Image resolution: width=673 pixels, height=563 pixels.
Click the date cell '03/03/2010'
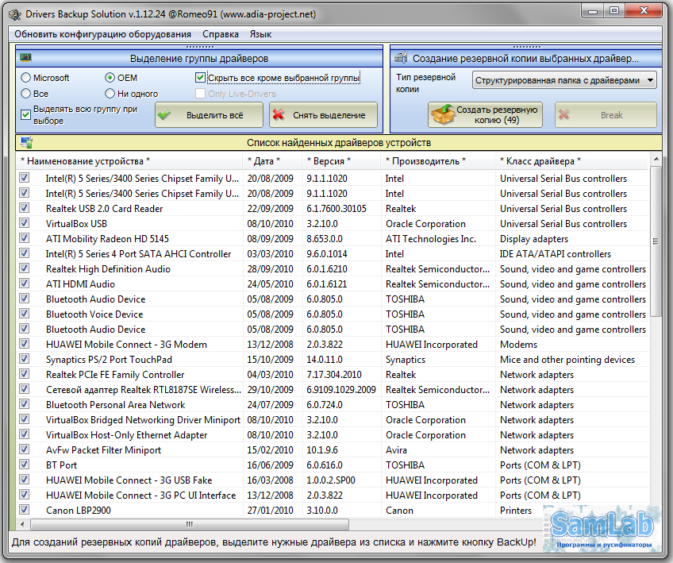coord(270,254)
